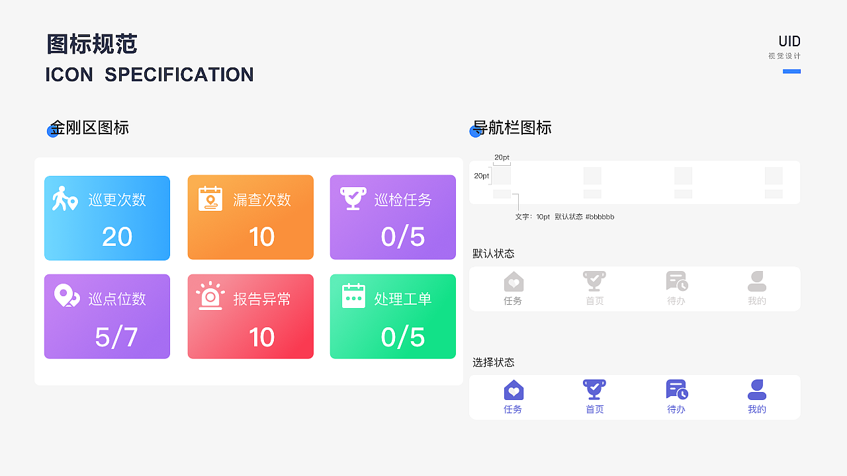Click the 导航栏图标 section heading

[x=511, y=128]
